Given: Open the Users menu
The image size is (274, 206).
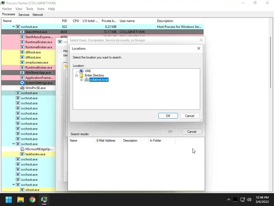Looking at the screenshot, I should point(41,9).
